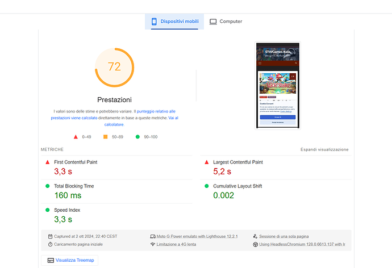The width and height of the screenshot is (392, 268).
Task: Click the device icon beside Moto G Power
Action: (153, 236)
